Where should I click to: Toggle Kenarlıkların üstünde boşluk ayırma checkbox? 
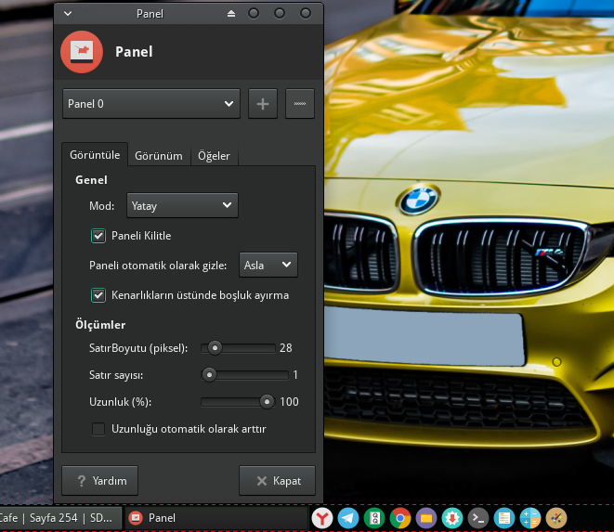[x=98, y=295]
